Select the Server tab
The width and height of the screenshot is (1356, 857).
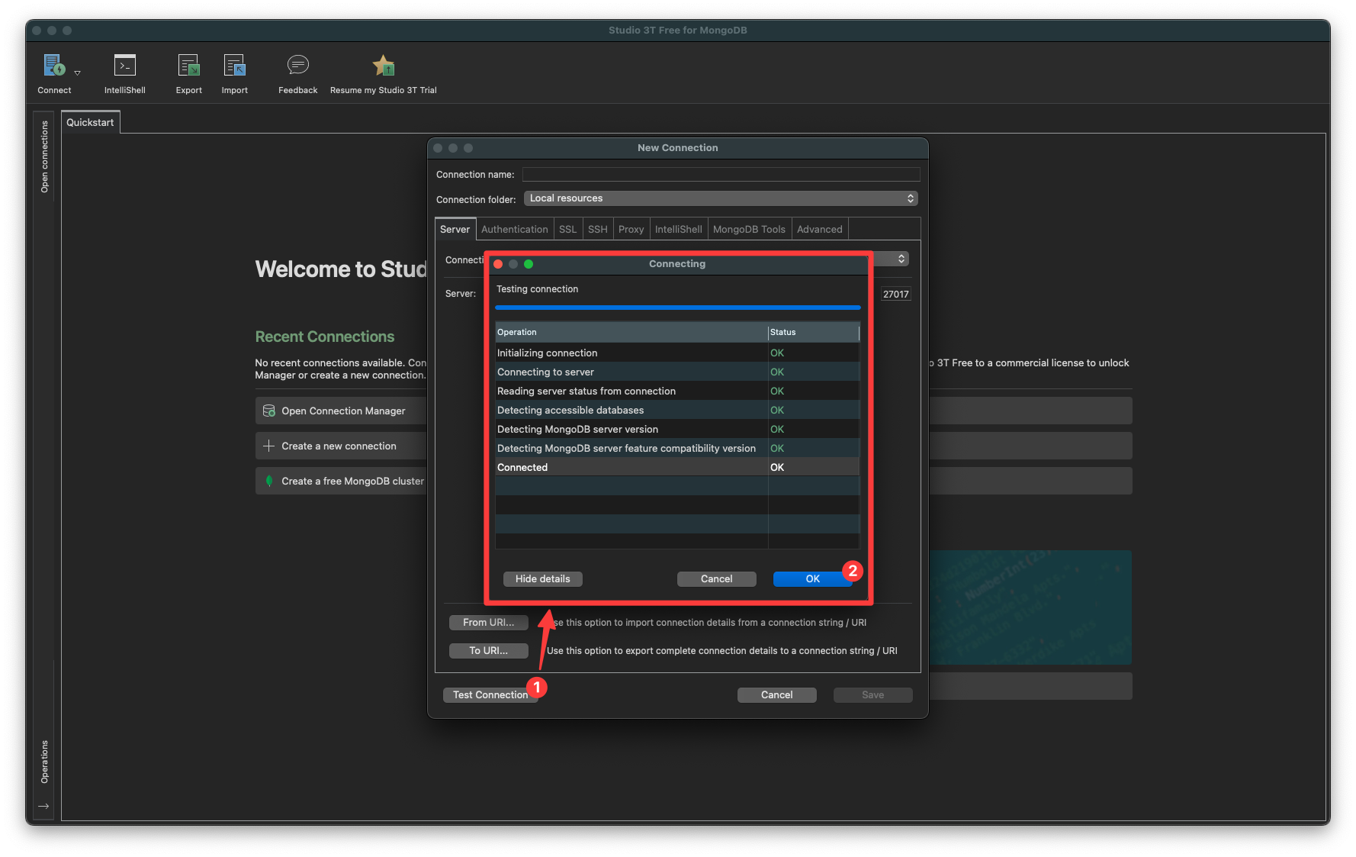point(455,229)
